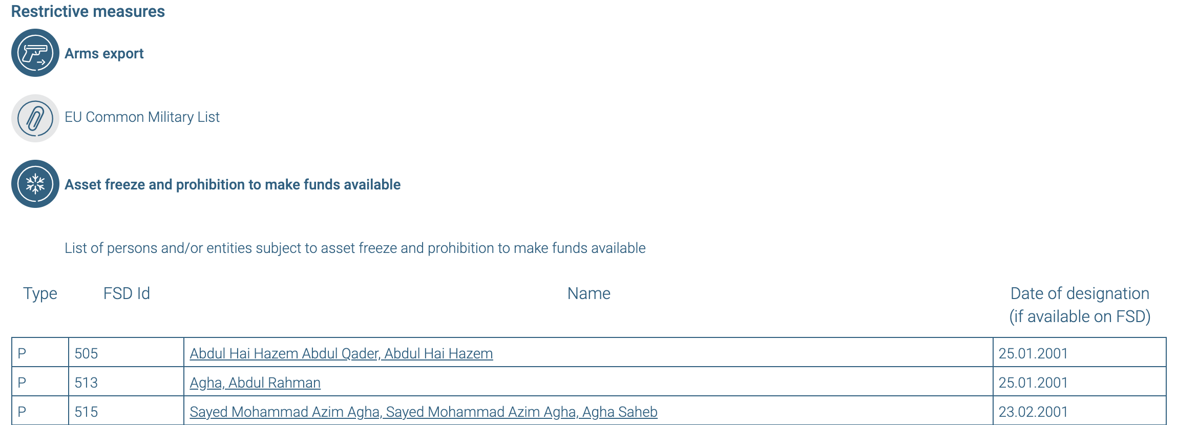Select FSD Id 505 cell

click(126, 352)
